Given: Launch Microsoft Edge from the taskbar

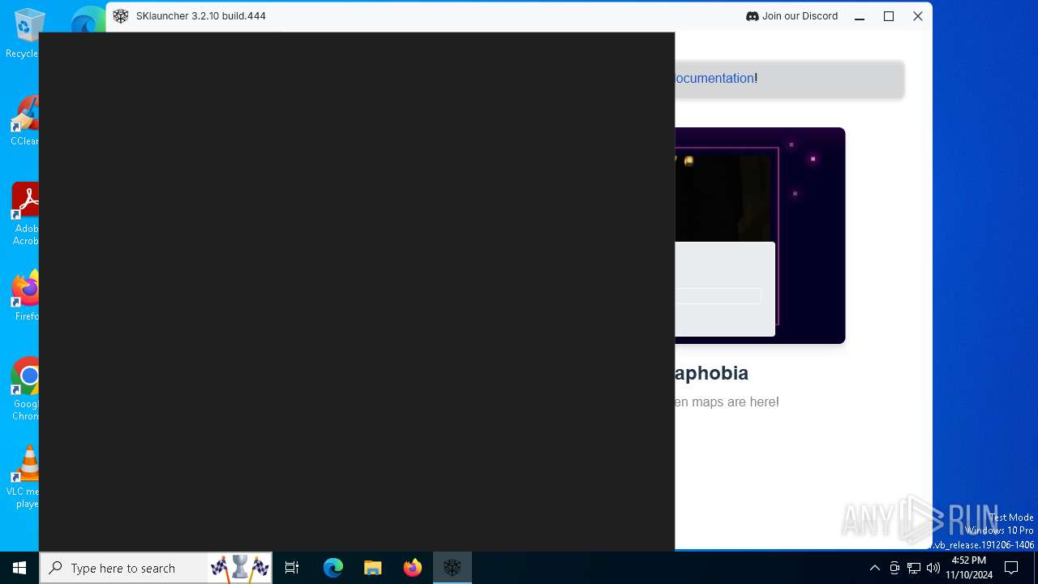Looking at the screenshot, I should tap(333, 568).
